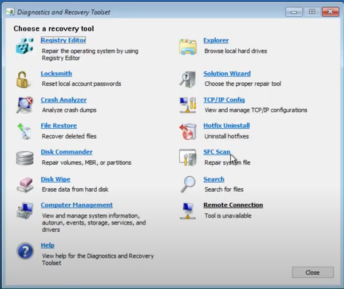Open the Search link
This screenshot has width=344, height=289.
click(x=213, y=179)
